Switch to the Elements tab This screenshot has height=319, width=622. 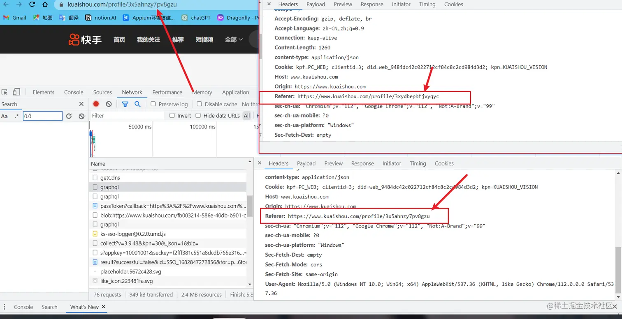pos(44,92)
